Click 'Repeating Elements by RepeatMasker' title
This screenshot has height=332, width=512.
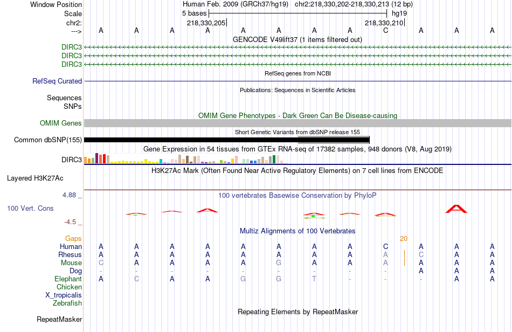[x=298, y=312]
